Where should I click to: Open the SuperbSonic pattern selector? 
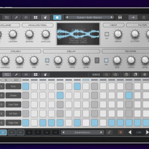pyautogui.click(x=82, y=133)
